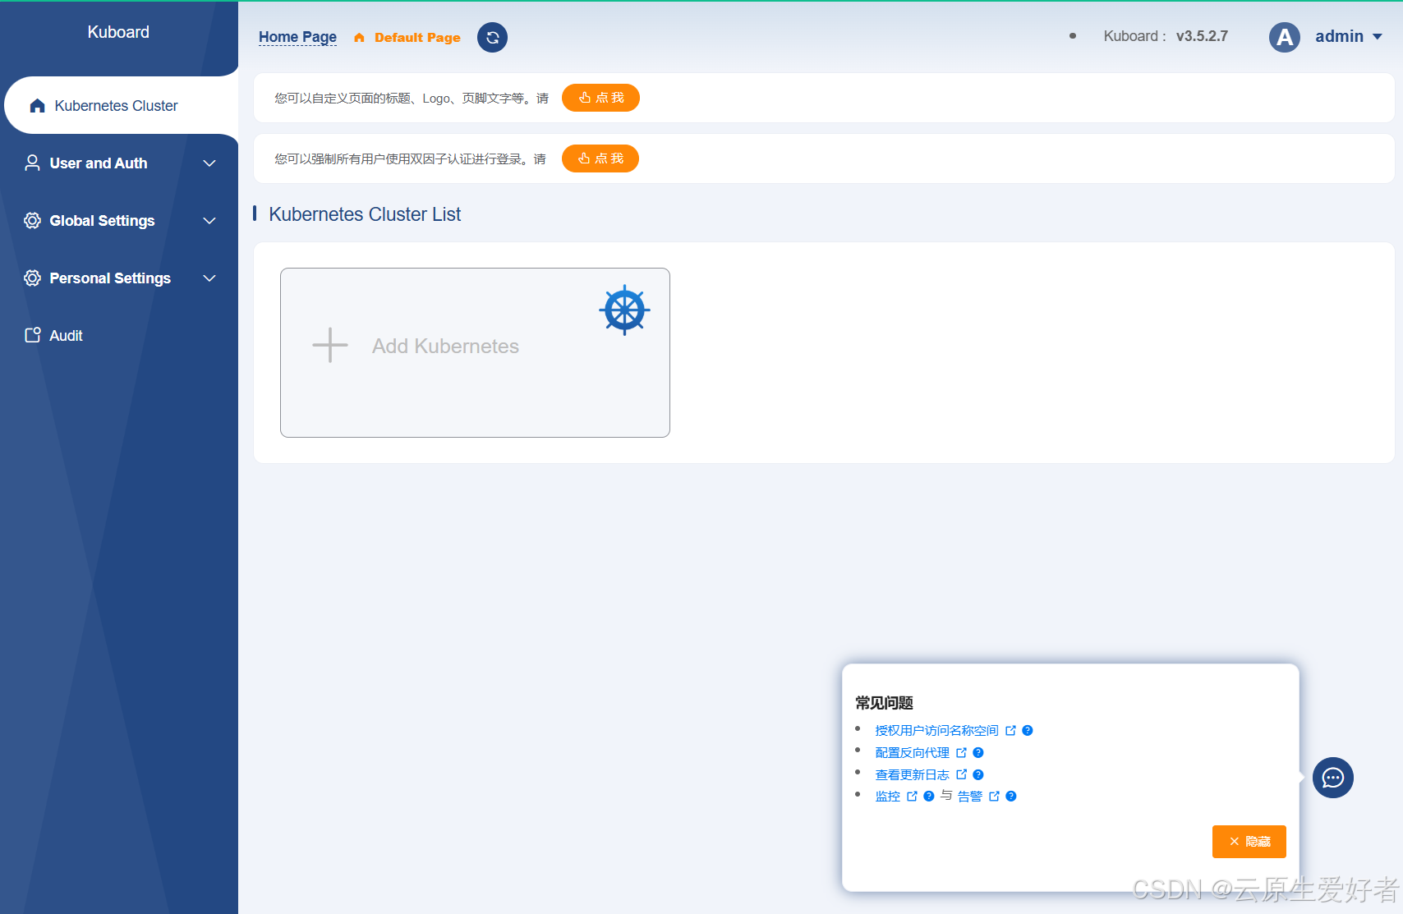Open external link icon after 监控

pyautogui.click(x=912, y=796)
